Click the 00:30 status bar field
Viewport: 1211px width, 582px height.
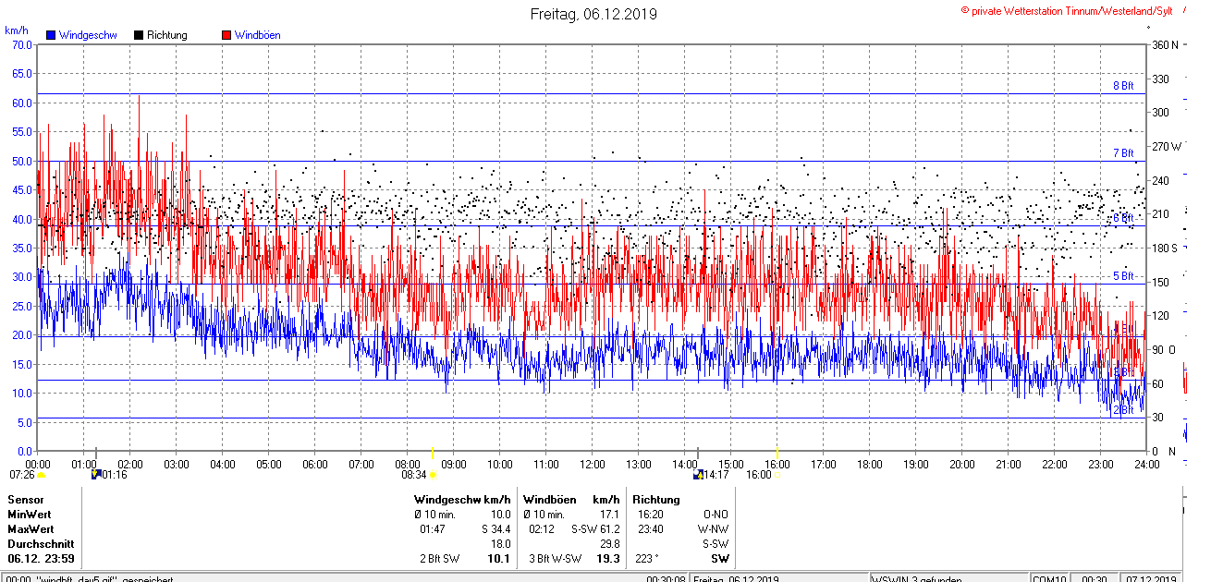[1095, 578]
